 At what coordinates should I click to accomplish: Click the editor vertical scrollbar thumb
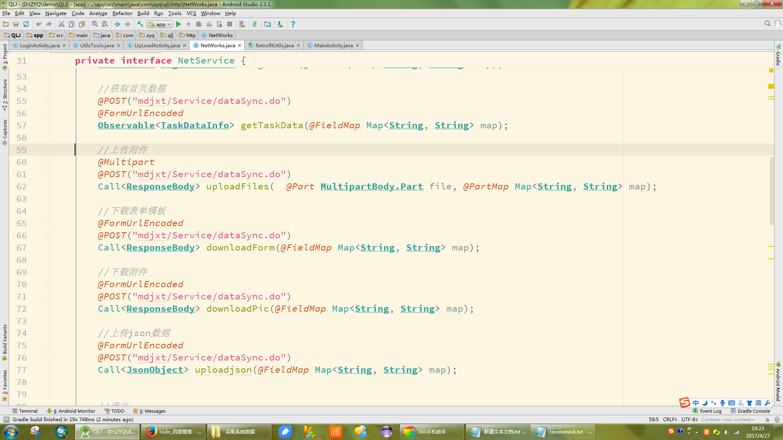click(x=772, y=191)
